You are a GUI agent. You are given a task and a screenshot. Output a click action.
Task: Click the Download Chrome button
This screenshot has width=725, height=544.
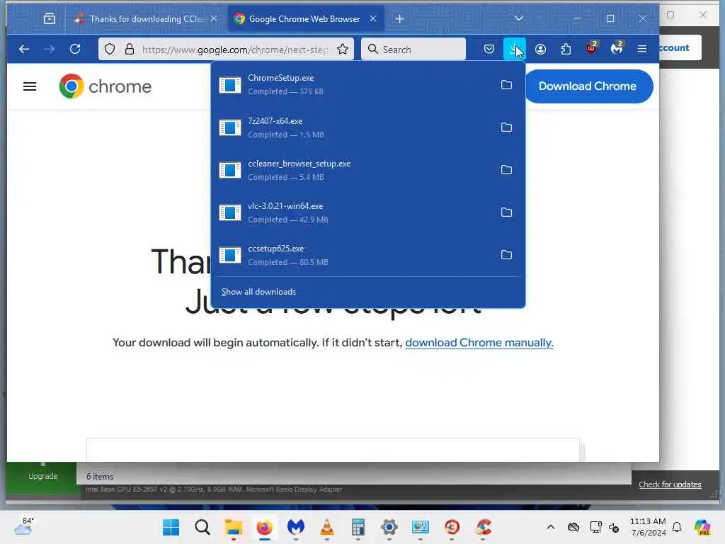click(x=588, y=86)
